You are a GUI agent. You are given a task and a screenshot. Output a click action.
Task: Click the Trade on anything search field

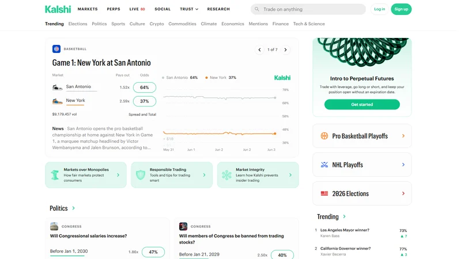click(308, 9)
